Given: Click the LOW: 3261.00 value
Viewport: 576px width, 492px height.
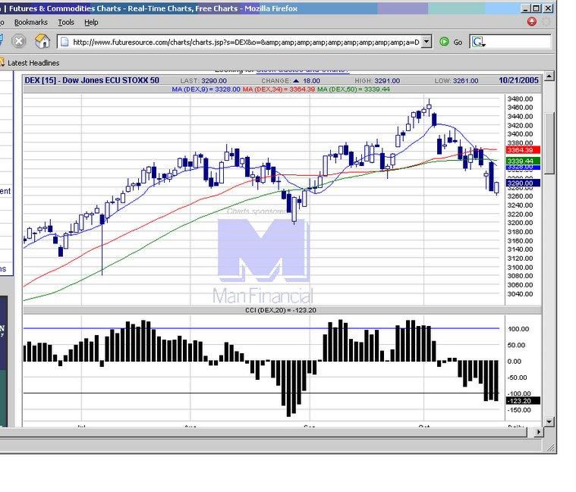Looking at the screenshot, I should tap(456, 80).
